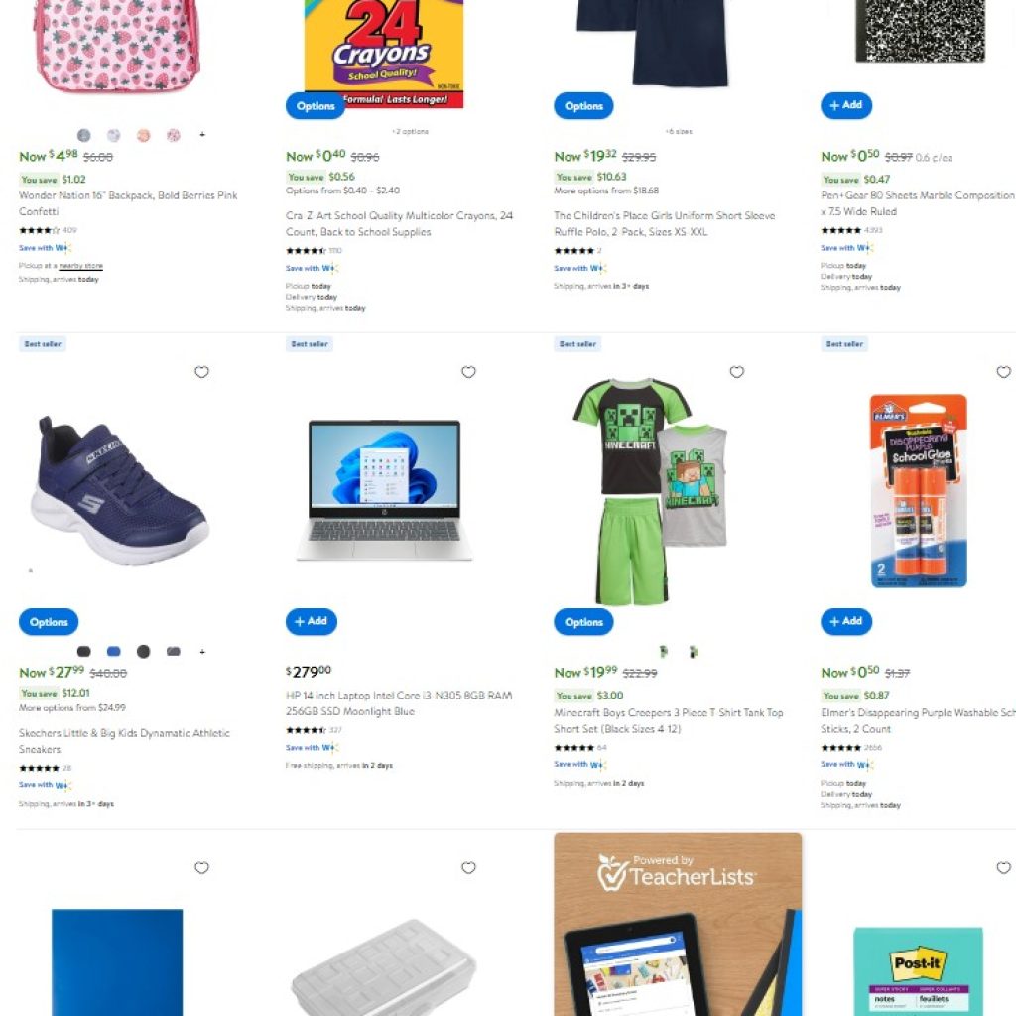The height and width of the screenshot is (1016, 1016).
Task: Click heart icon on clear pencil box
Action: [468, 867]
